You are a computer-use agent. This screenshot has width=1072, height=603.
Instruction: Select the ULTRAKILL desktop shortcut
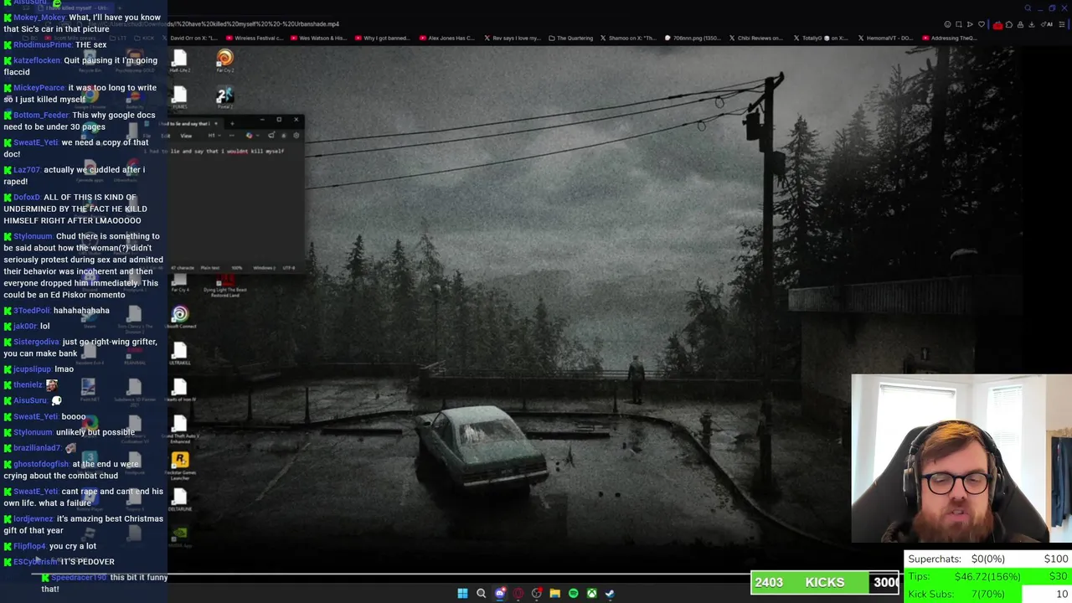179,354
